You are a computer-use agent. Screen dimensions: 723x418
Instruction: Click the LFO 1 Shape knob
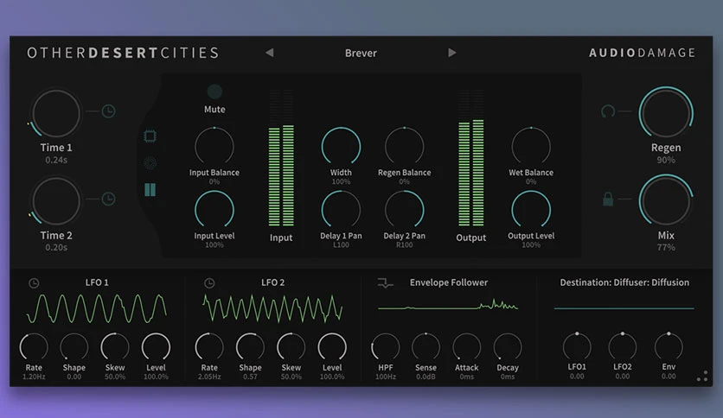click(74, 346)
